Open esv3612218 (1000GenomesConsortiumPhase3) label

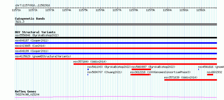(x=160, y=72)
